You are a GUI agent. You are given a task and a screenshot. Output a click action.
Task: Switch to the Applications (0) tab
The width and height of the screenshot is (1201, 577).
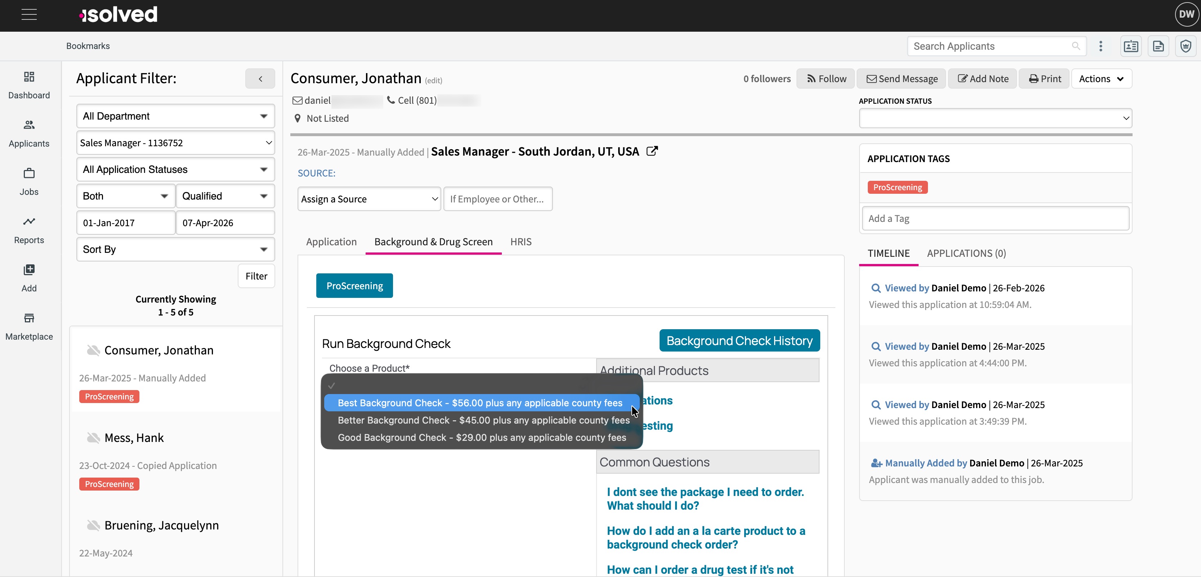tap(966, 254)
